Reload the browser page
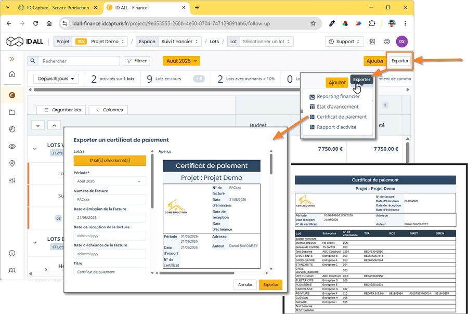This screenshot has width=468, height=314. 35,23
